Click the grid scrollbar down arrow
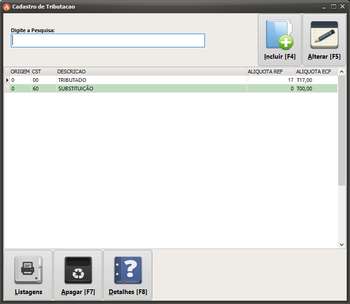Screen dimensions: 350x304 (x=341, y=244)
